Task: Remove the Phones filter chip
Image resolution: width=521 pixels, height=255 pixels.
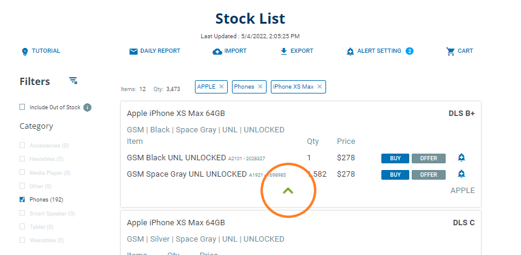Action: 260,87
